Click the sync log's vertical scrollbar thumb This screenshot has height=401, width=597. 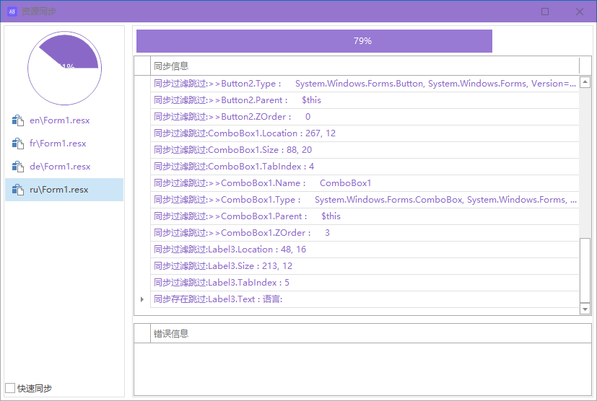[x=585, y=270]
